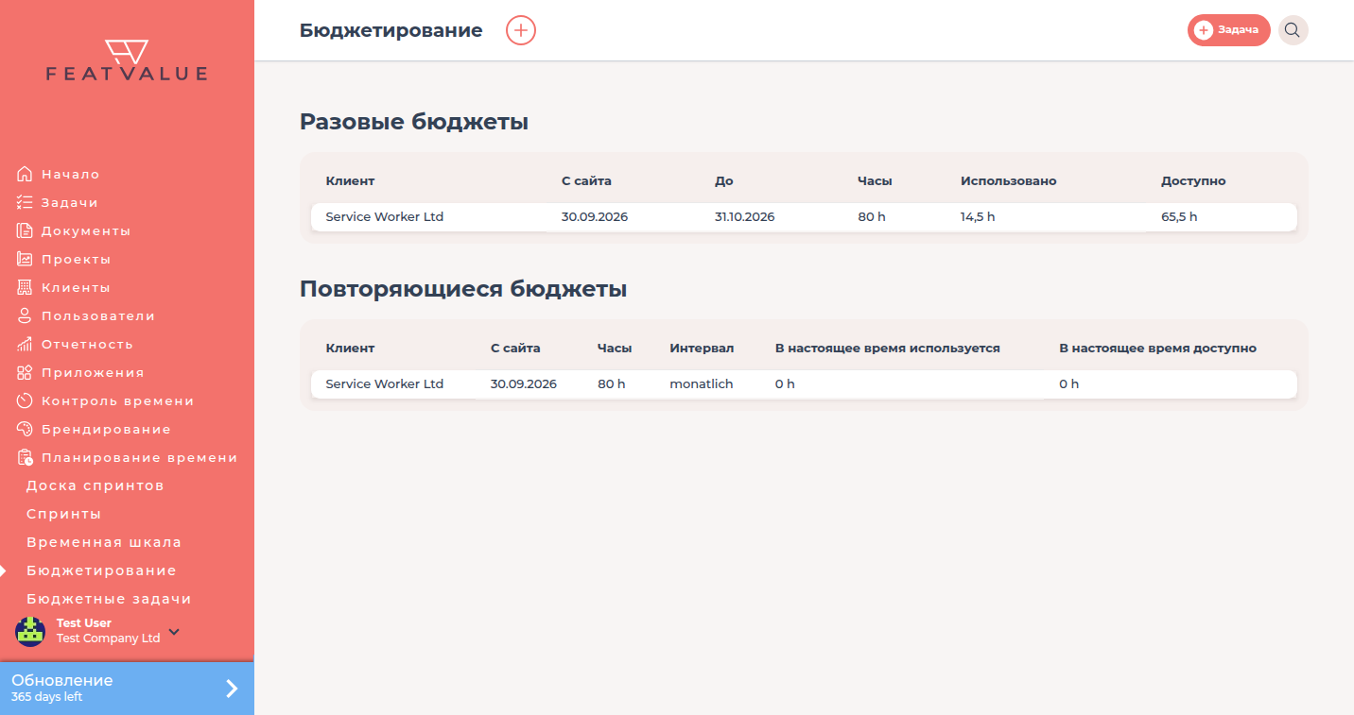1354x715 pixels.
Task: Go to Задачи in the sidebar
Action: click(69, 202)
